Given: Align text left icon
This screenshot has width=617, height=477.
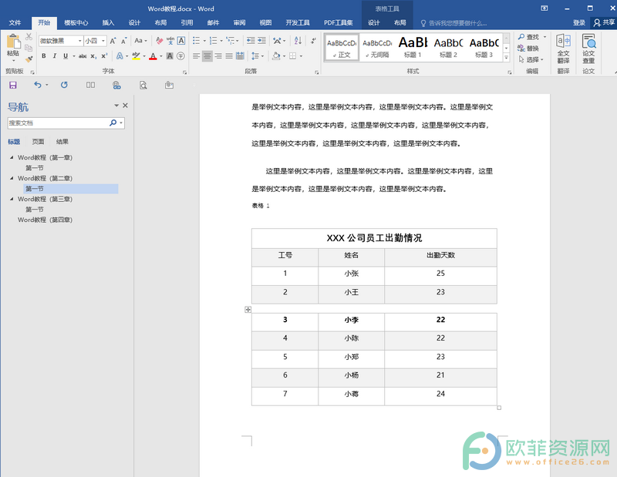Looking at the screenshot, I should 197,56.
